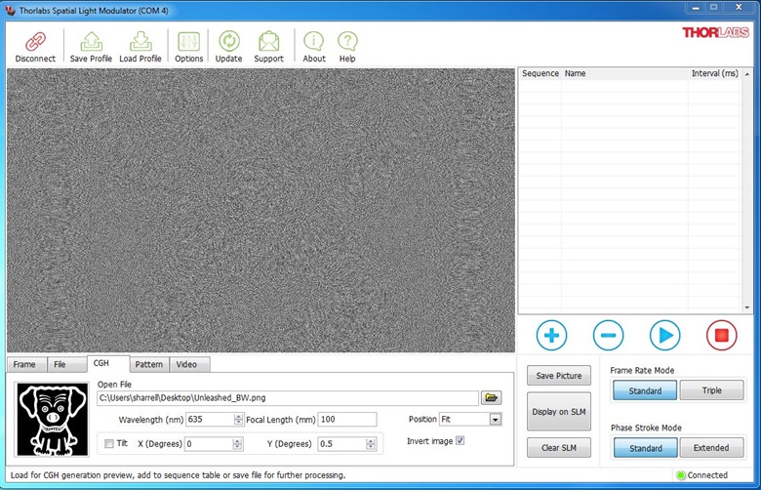Click the Update icon
The image size is (761, 490).
[x=228, y=42]
